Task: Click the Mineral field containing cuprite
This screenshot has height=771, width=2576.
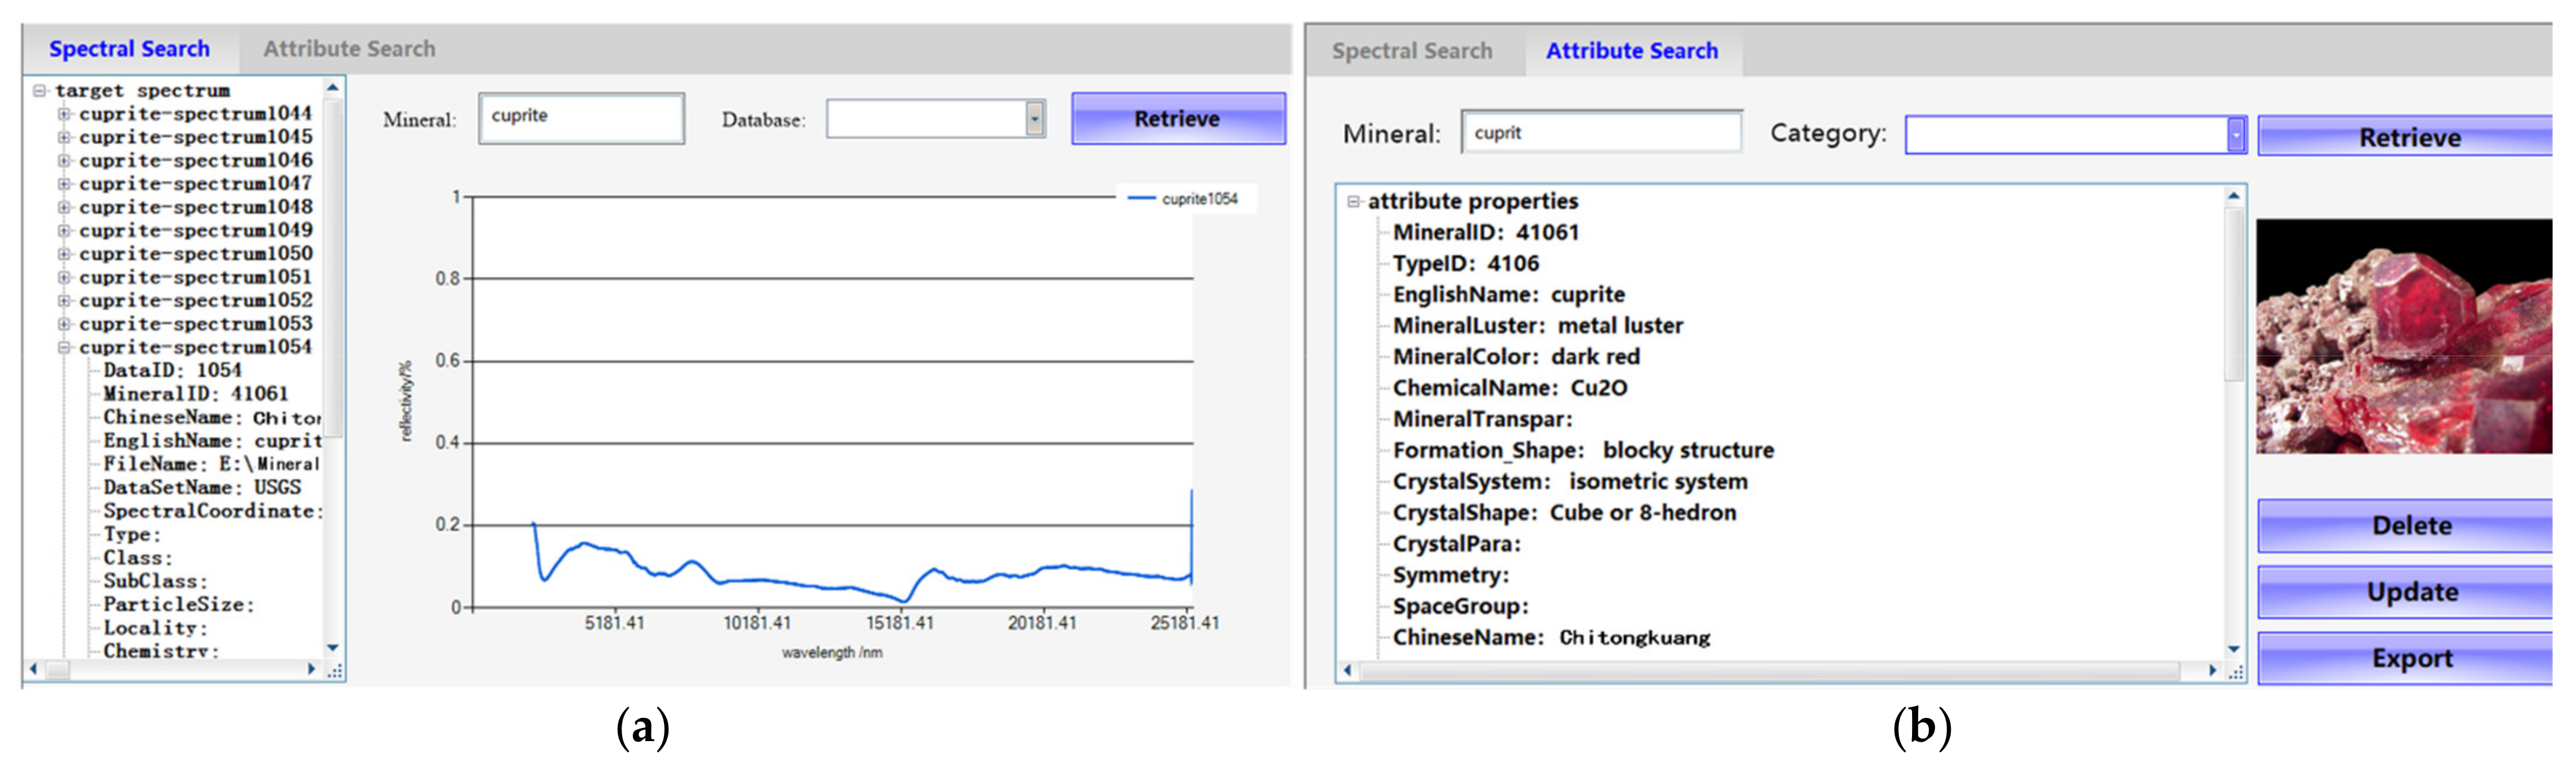Action: (581, 118)
